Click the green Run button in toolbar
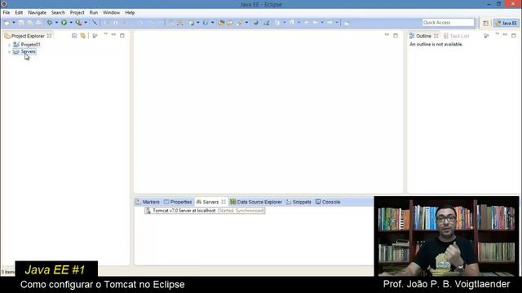This screenshot has height=293, width=522. point(64,23)
